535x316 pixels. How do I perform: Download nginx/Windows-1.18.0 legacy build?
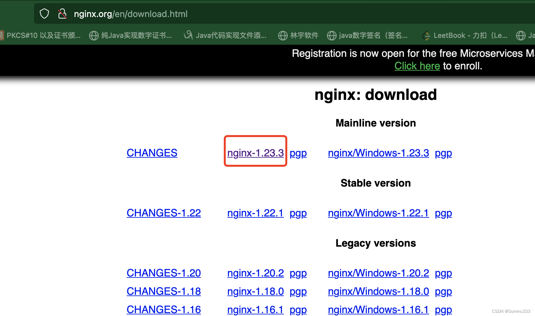tap(378, 291)
